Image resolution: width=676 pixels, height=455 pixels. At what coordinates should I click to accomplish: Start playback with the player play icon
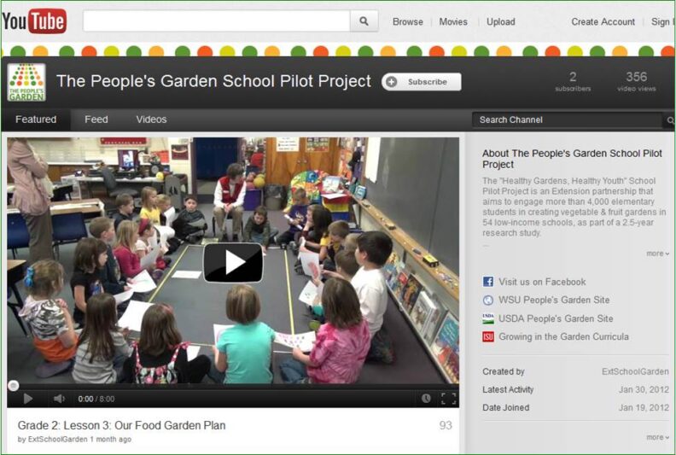point(28,399)
